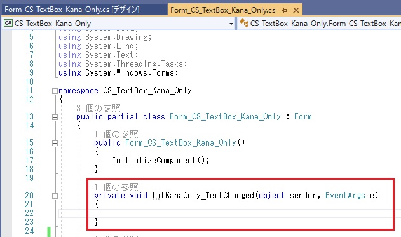Collapse the constructor Form_CS_TextBox_Kana_Only() outline
The width and height of the screenshot is (401, 237).
coord(55,143)
